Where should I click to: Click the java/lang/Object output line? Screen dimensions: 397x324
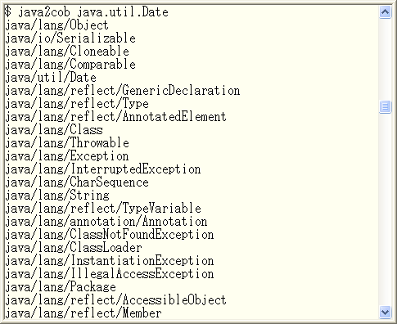pos(56,25)
